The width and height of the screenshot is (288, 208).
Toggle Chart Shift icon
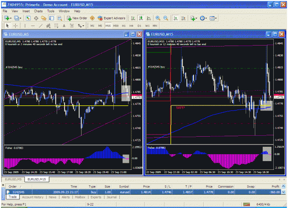click(x=183, y=18)
